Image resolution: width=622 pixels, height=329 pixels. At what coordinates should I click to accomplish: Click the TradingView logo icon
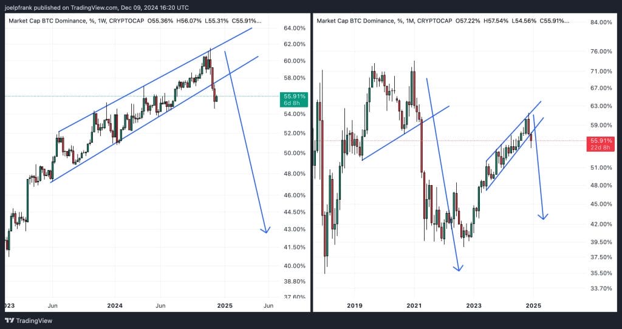9,320
